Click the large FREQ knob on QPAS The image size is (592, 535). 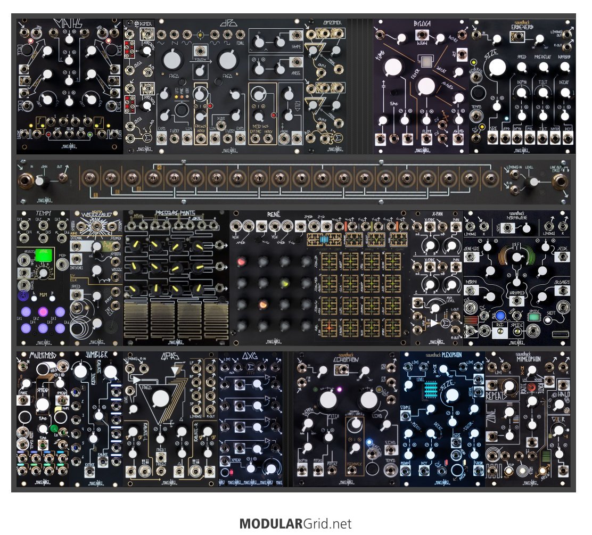click(160, 399)
